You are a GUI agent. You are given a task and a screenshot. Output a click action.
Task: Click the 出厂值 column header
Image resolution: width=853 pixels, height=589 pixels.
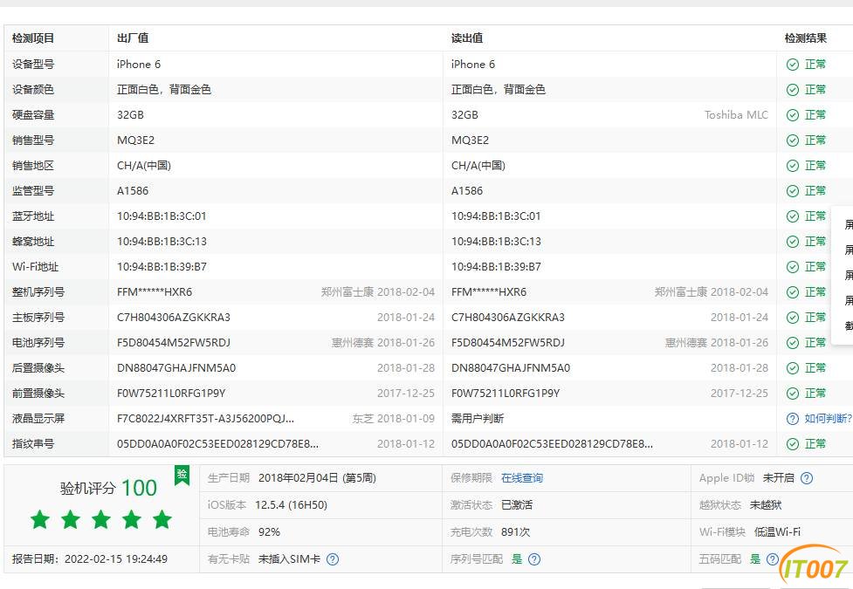pyautogui.click(x=133, y=38)
